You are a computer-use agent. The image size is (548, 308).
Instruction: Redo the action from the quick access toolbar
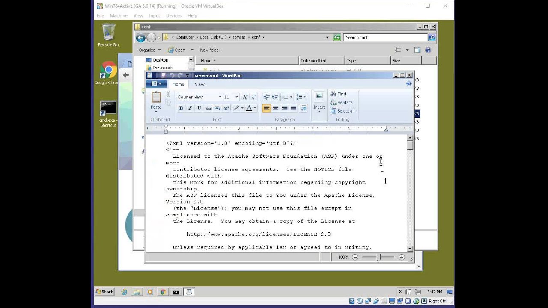point(180,75)
